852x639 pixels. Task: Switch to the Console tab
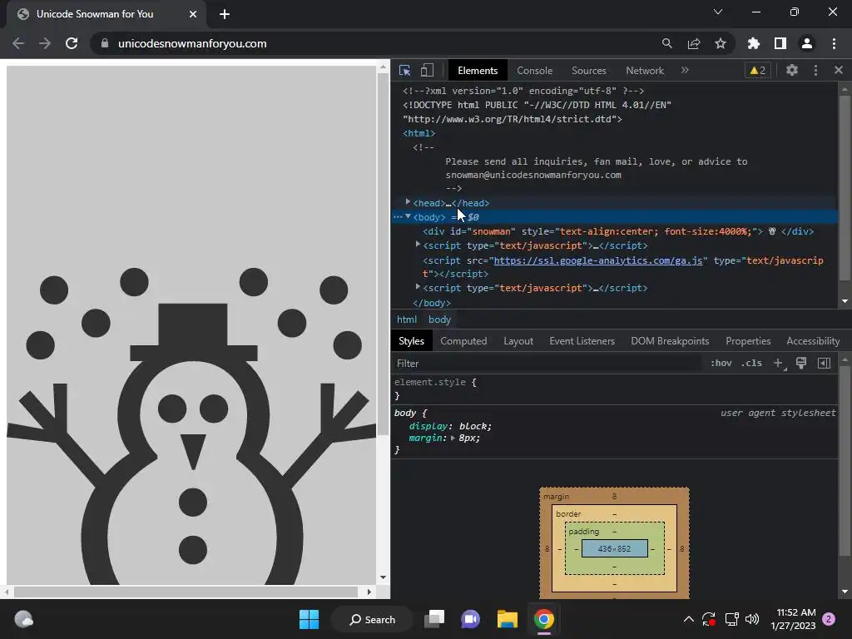(x=534, y=71)
